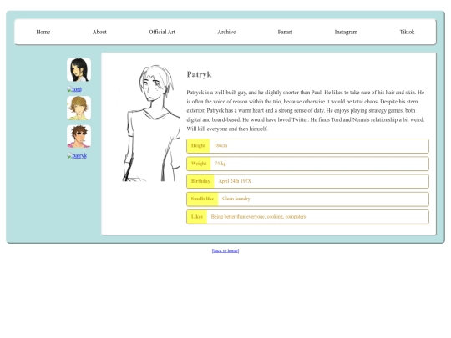This screenshot has height=338, width=451.
Task: Select the blonde-haired character avatar
Action: [79, 108]
